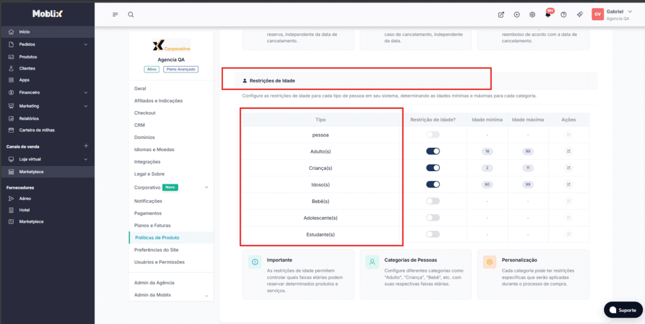The width and height of the screenshot is (645, 324).
Task: Enable age restriction toggle for Bebê(s)
Action: 433,201
